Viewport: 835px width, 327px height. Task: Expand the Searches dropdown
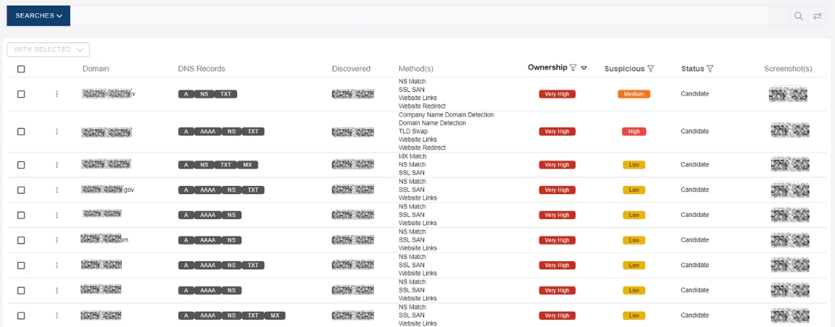pyautogui.click(x=39, y=16)
